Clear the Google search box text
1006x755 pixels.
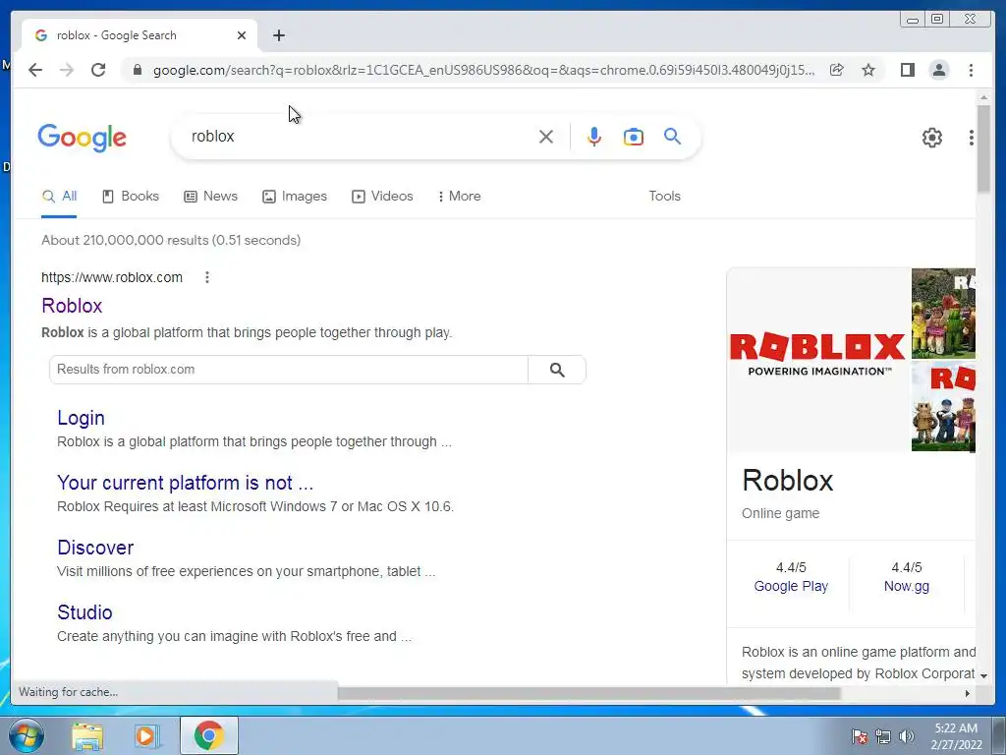pos(546,137)
